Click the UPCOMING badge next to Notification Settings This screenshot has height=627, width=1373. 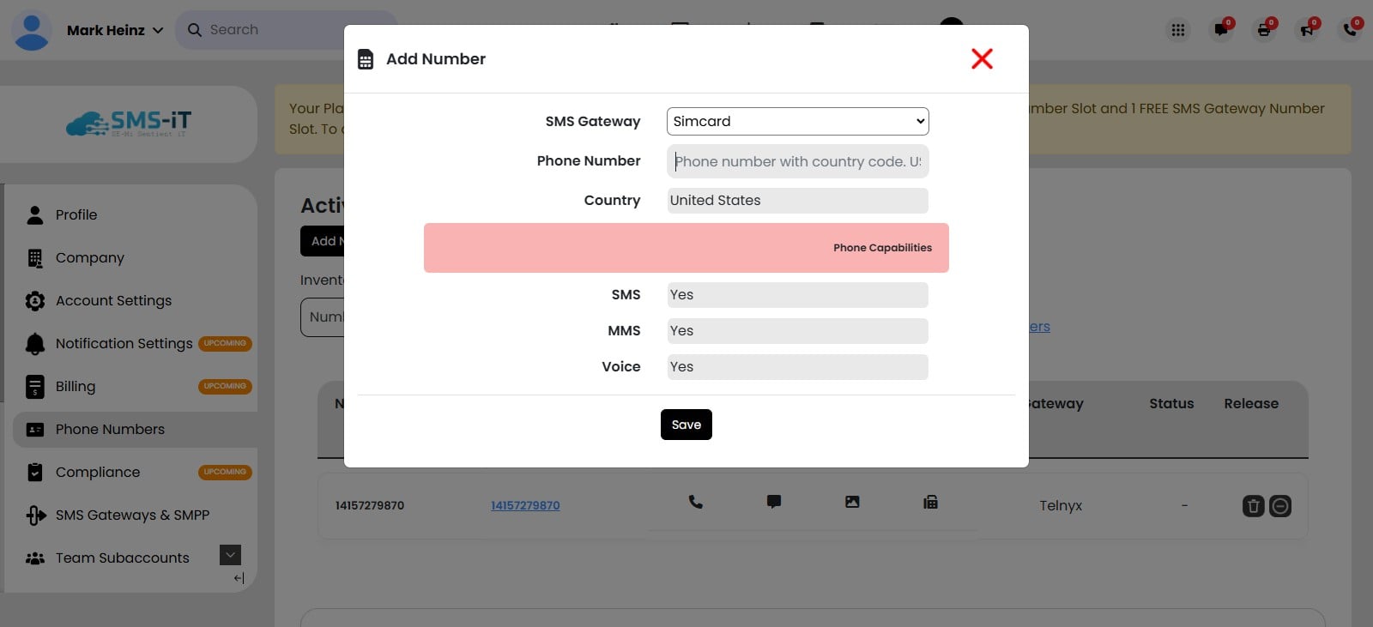click(x=225, y=344)
